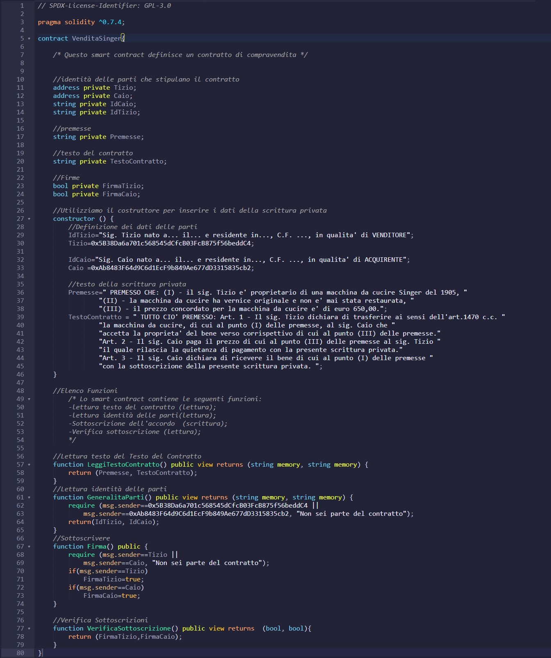The width and height of the screenshot is (551, 658).
Task: Click the "//Firme" comment
Action: coord(66,178)
